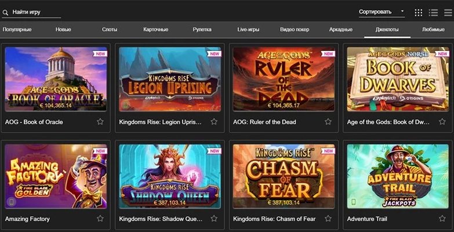Go to Live-игры section
The image size is (454, 232).
pos(249,29)
